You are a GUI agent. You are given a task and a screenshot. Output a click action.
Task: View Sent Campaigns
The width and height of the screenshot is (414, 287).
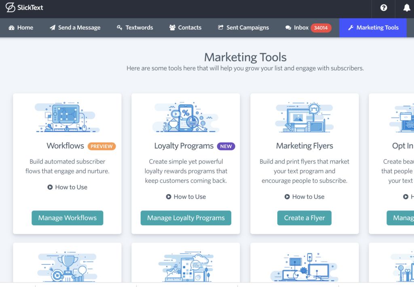coord(243,27)
